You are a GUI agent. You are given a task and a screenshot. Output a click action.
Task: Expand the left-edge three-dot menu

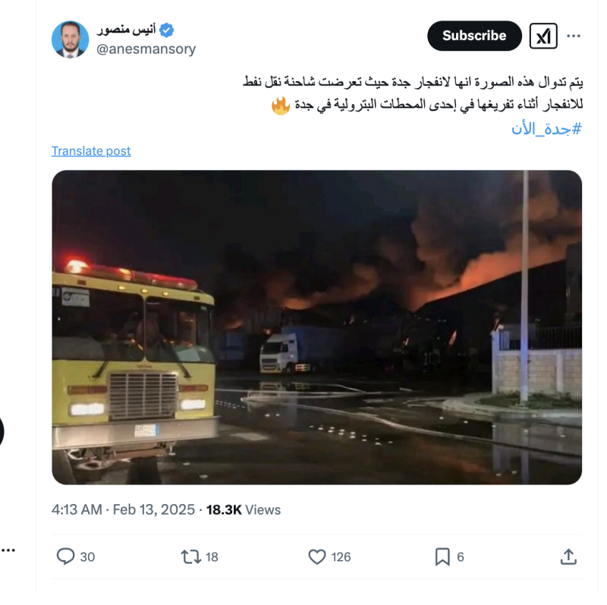(8, 550)
